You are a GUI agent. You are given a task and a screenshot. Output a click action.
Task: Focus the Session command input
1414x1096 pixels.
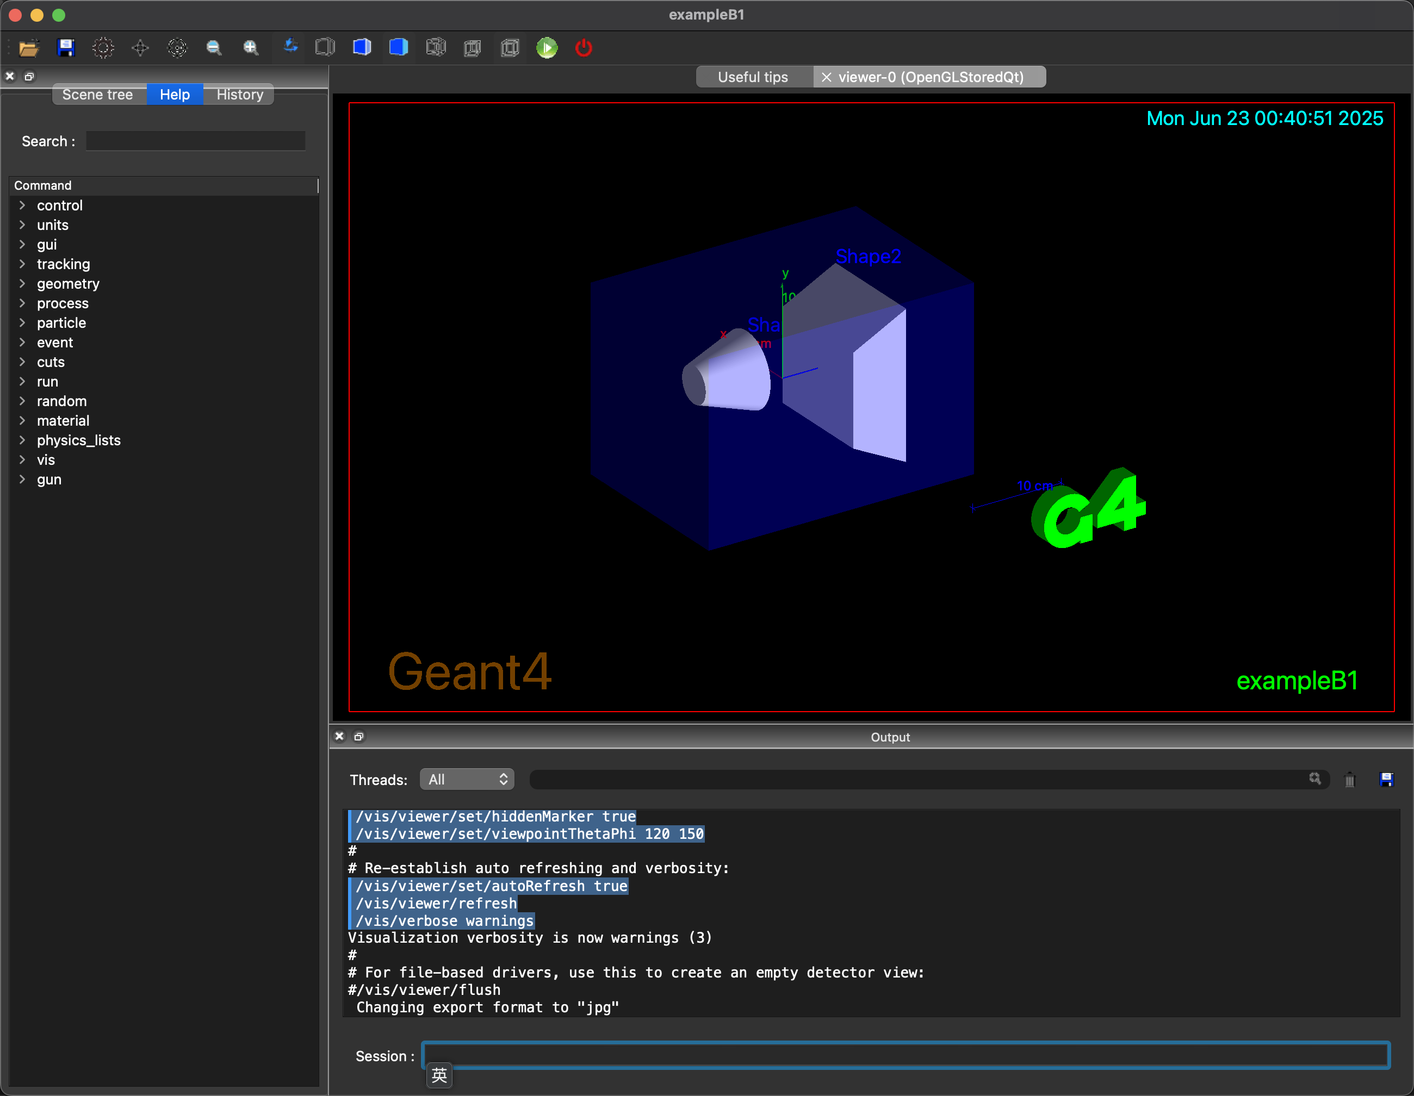[906, 1055]
